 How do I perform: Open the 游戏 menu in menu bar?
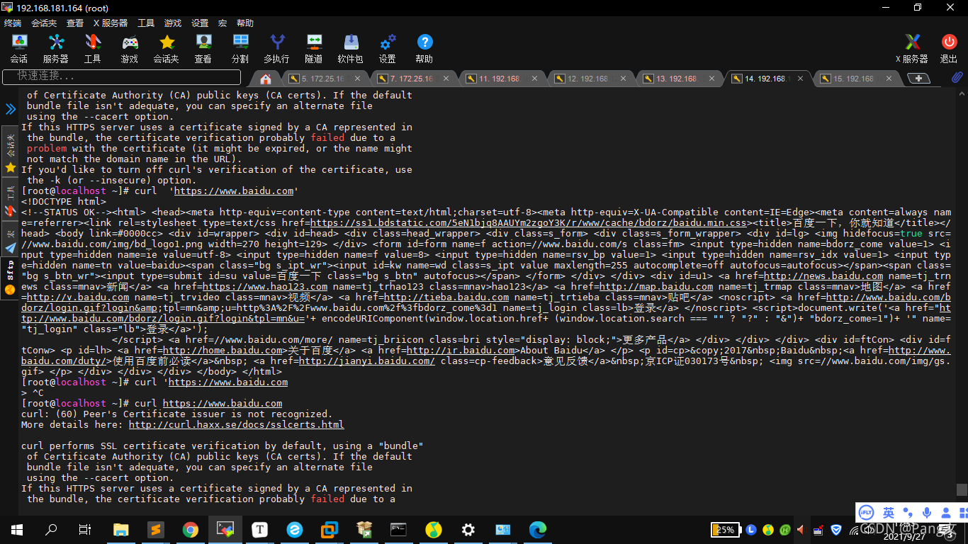pos(173,23)
